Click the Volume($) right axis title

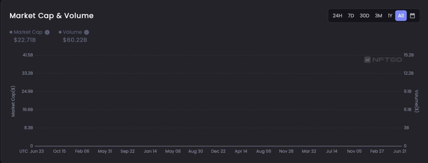pos(417,101)
